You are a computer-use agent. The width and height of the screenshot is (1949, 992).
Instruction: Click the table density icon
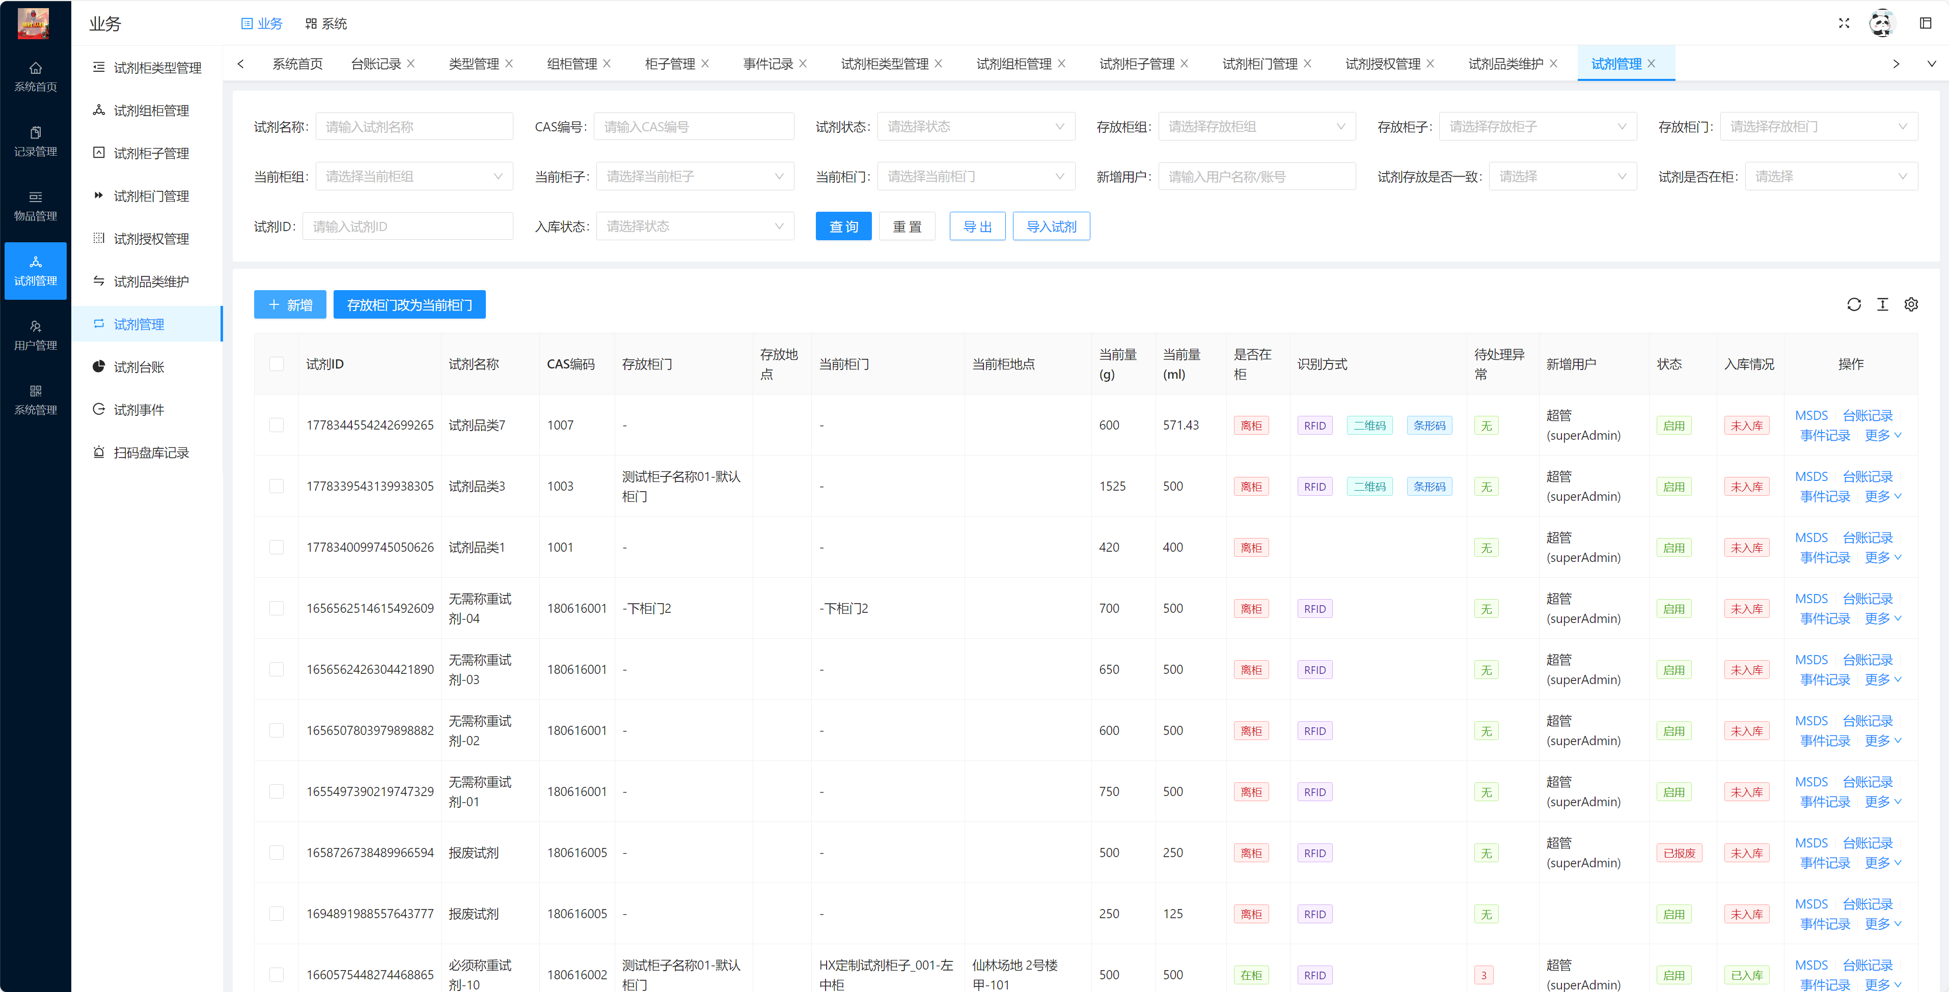click(1882, 305)
